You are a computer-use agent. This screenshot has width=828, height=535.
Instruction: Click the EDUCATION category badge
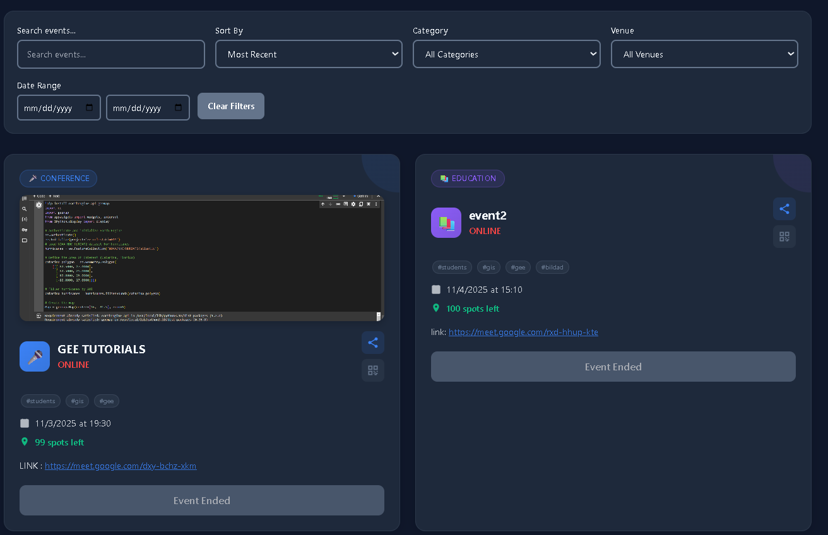[468, 179]
